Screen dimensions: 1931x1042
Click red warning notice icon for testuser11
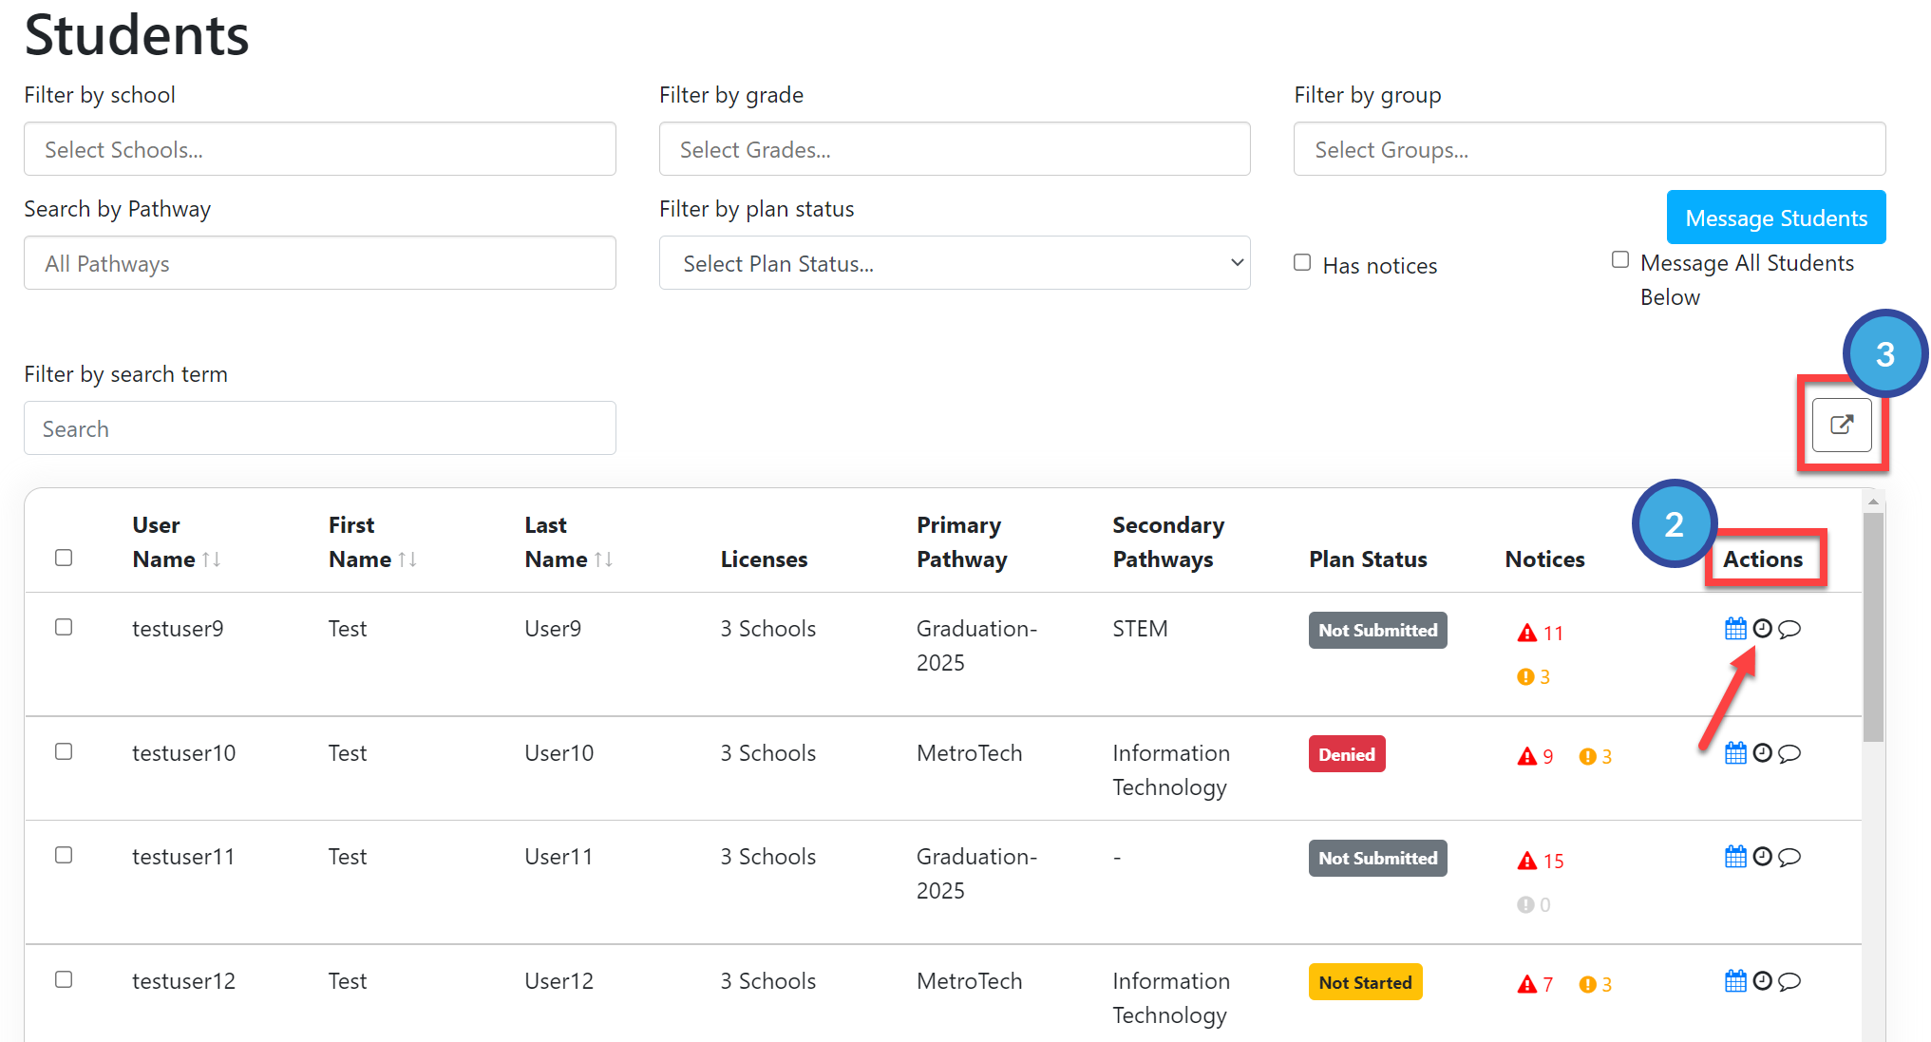[x=1527, y=861]
